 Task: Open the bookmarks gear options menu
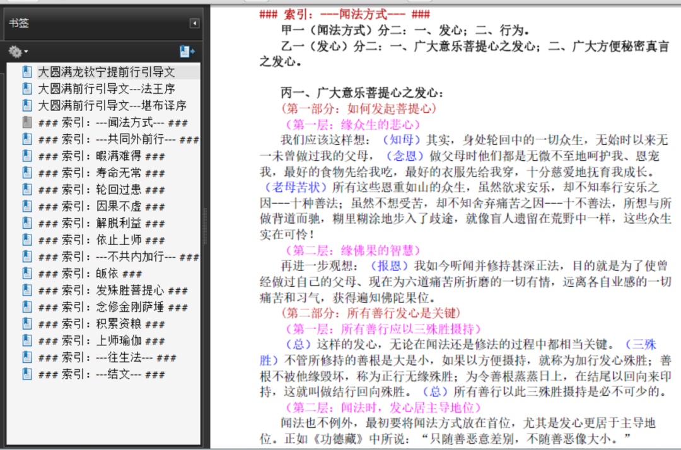[18, 52]
